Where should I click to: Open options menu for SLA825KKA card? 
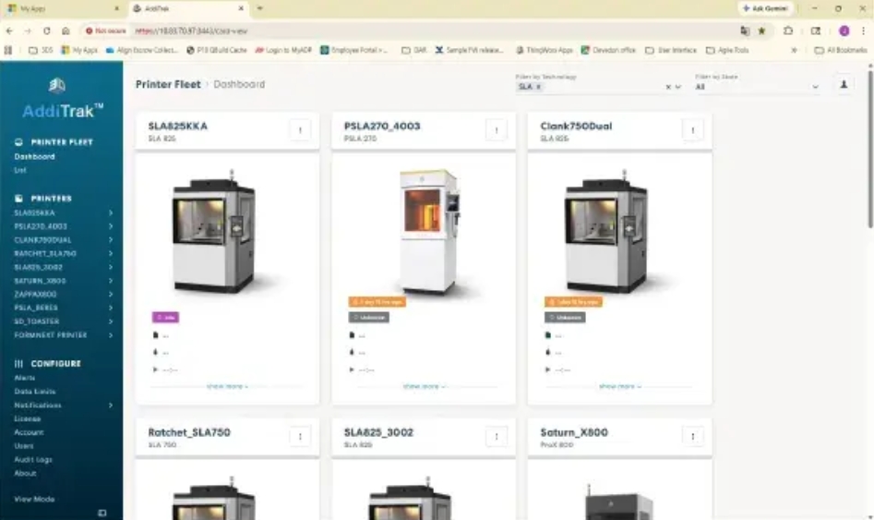[x=300, y=130]
